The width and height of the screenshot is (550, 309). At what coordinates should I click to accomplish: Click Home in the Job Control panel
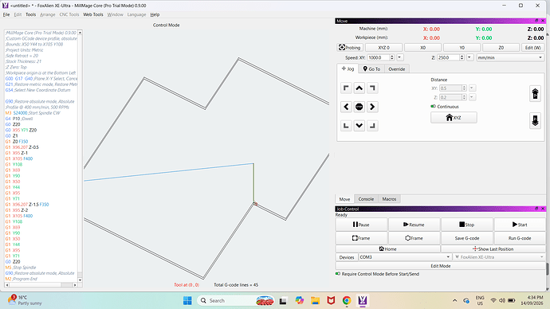tap(388, 248)
